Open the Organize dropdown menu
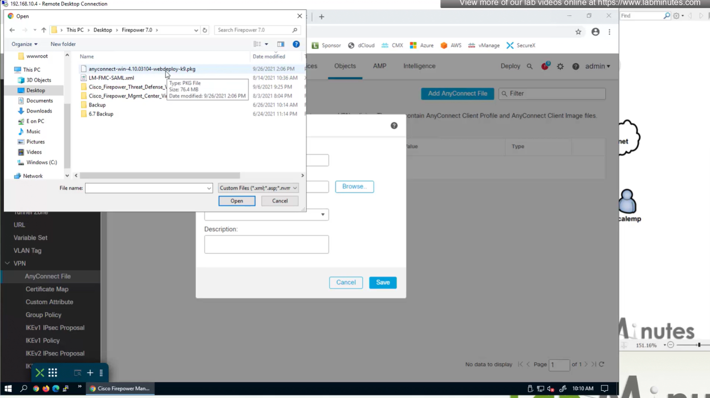Image resolution: width=710 pixels, height=398 pixels. (x=24, y=44)
